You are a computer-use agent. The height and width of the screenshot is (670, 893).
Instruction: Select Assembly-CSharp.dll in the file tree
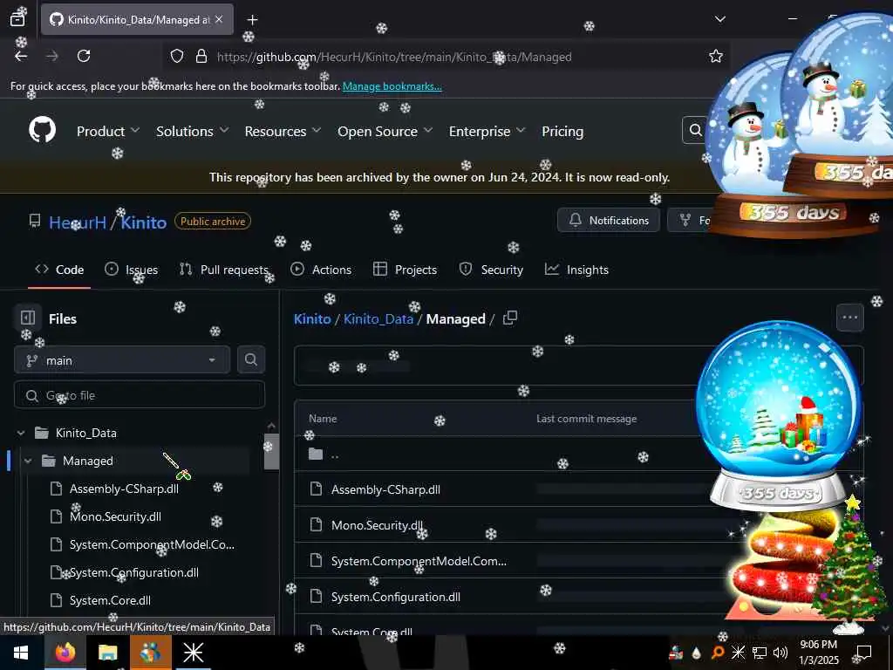124,489
